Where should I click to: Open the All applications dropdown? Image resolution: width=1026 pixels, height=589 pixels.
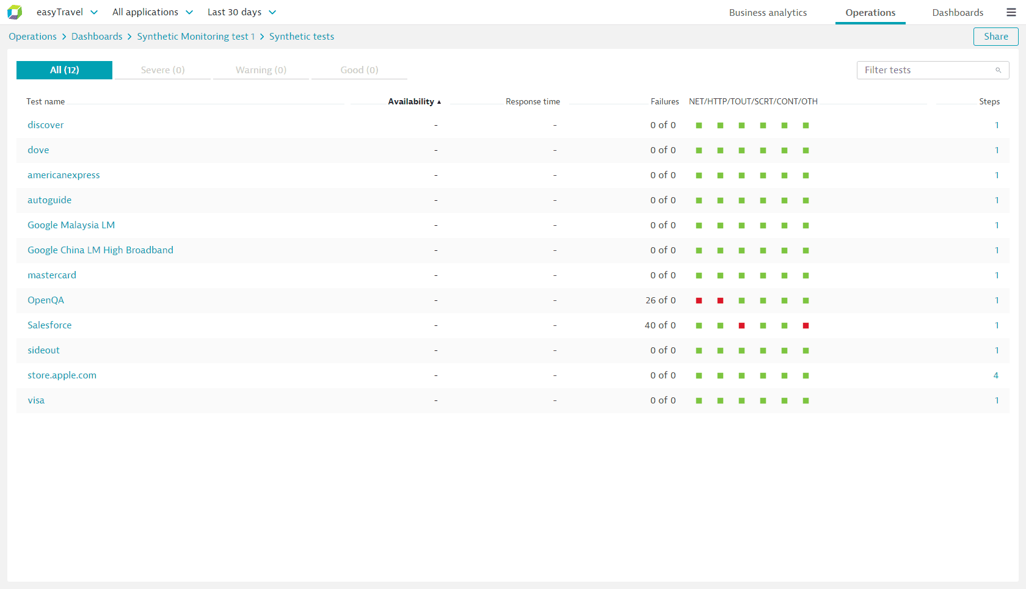point(153,12)
